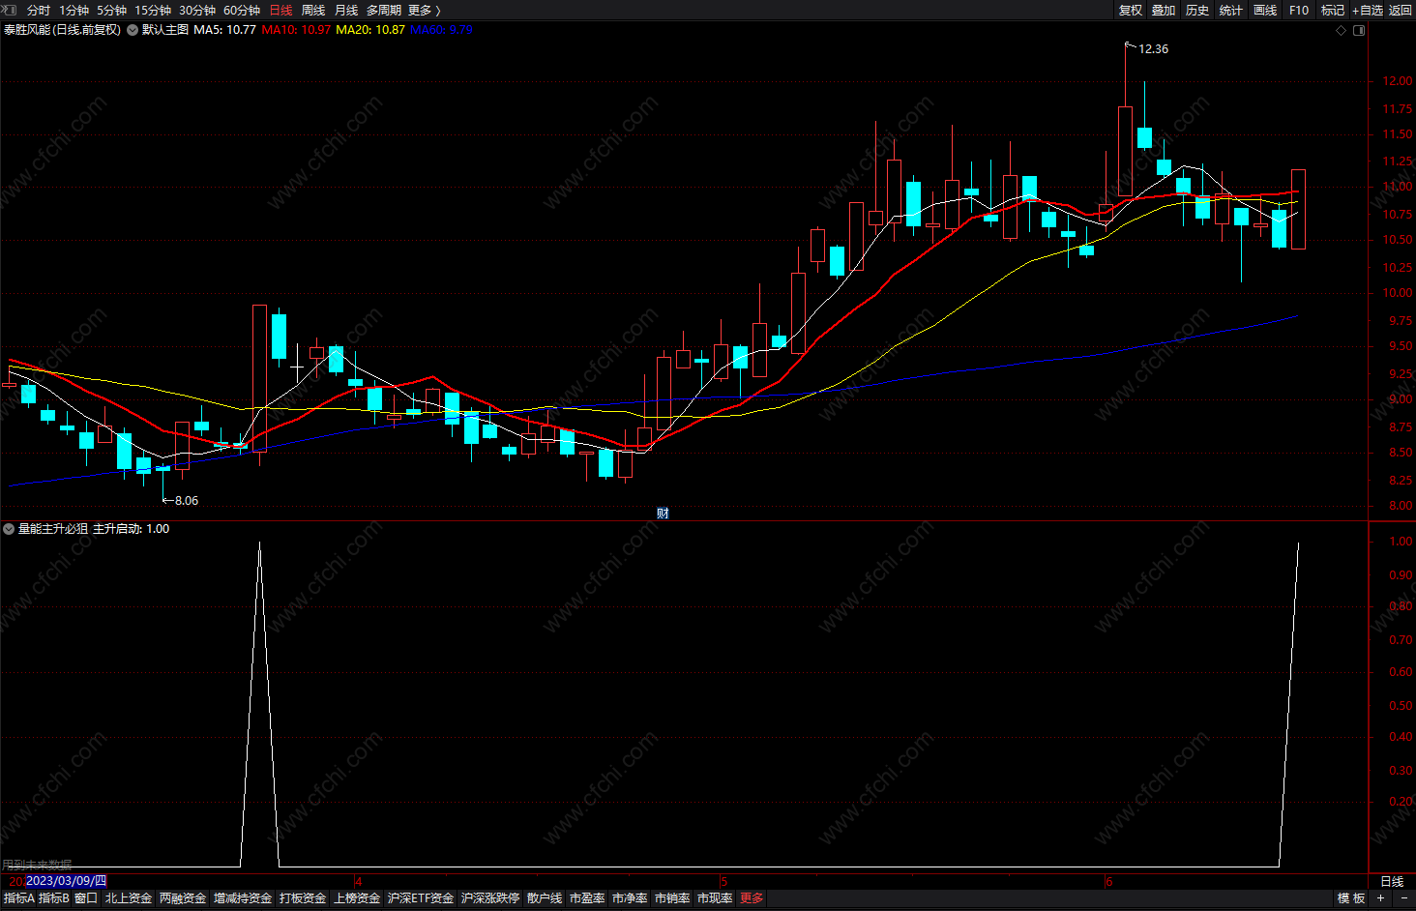Click the 标记 mark button

(1333, 10)
